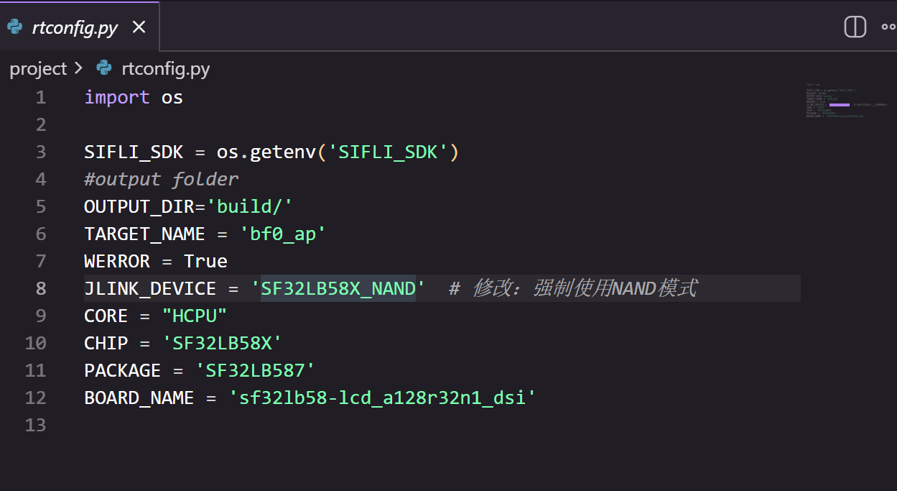Place cursor on empty line 13
This screenshot has height=491, width=897.
287,425
